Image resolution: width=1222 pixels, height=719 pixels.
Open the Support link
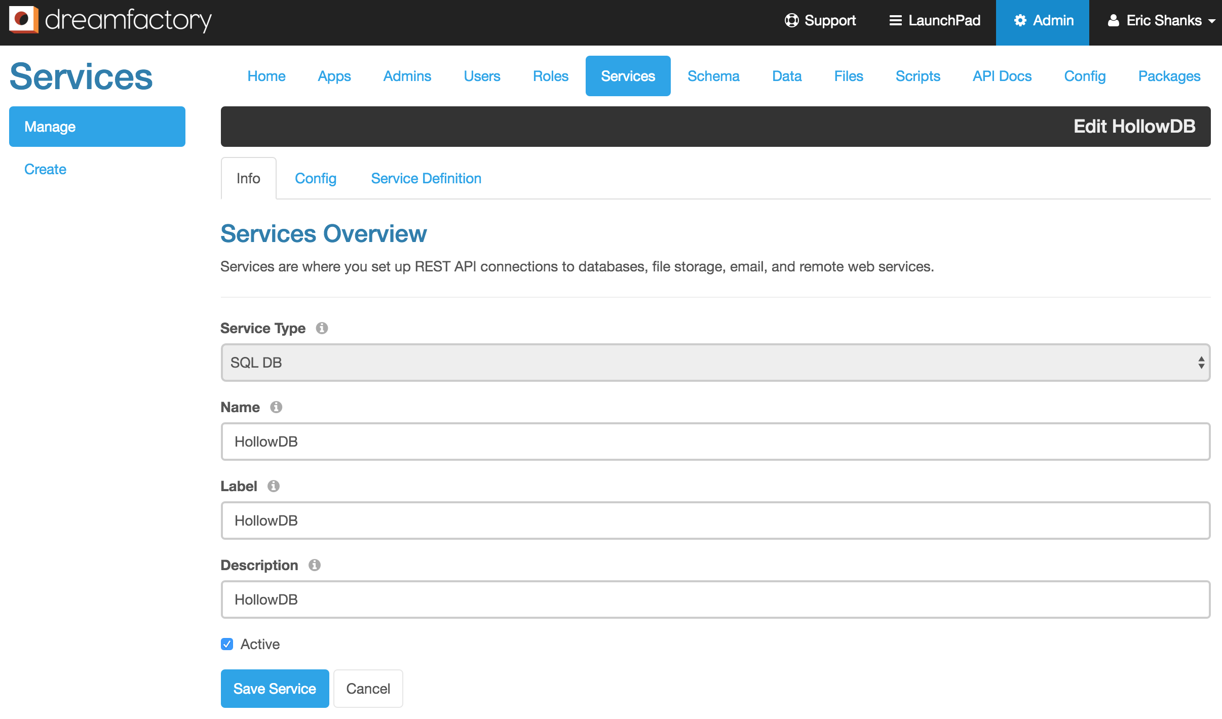(x=820, y=20)
